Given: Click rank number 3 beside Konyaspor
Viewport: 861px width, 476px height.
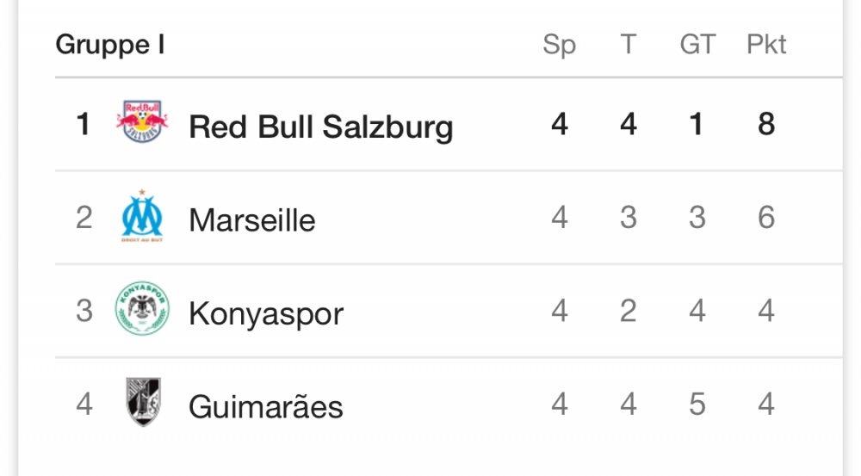Looking at the screenshot, I should (x=84, y=311).
